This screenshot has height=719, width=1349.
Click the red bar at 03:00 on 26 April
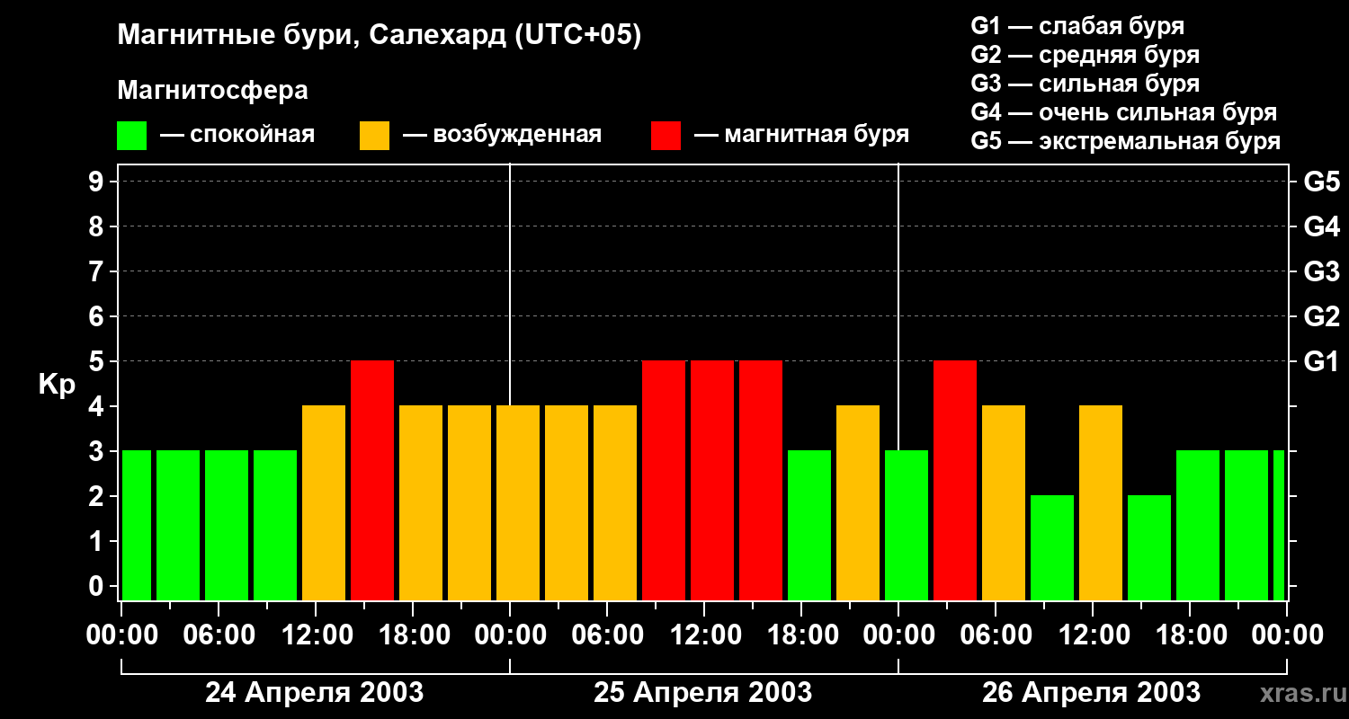(x=955, y=481)
